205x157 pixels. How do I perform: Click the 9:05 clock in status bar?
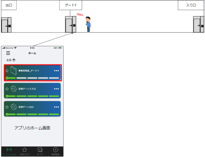[32, 48]
